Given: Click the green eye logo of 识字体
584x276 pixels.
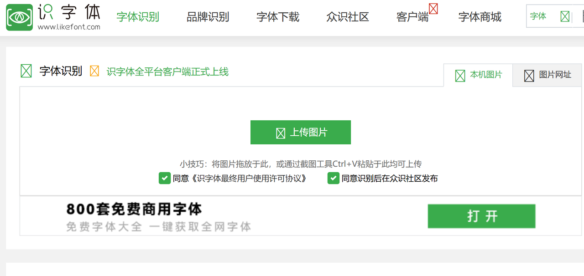Looking at the screenshot, I should (19, 17).
